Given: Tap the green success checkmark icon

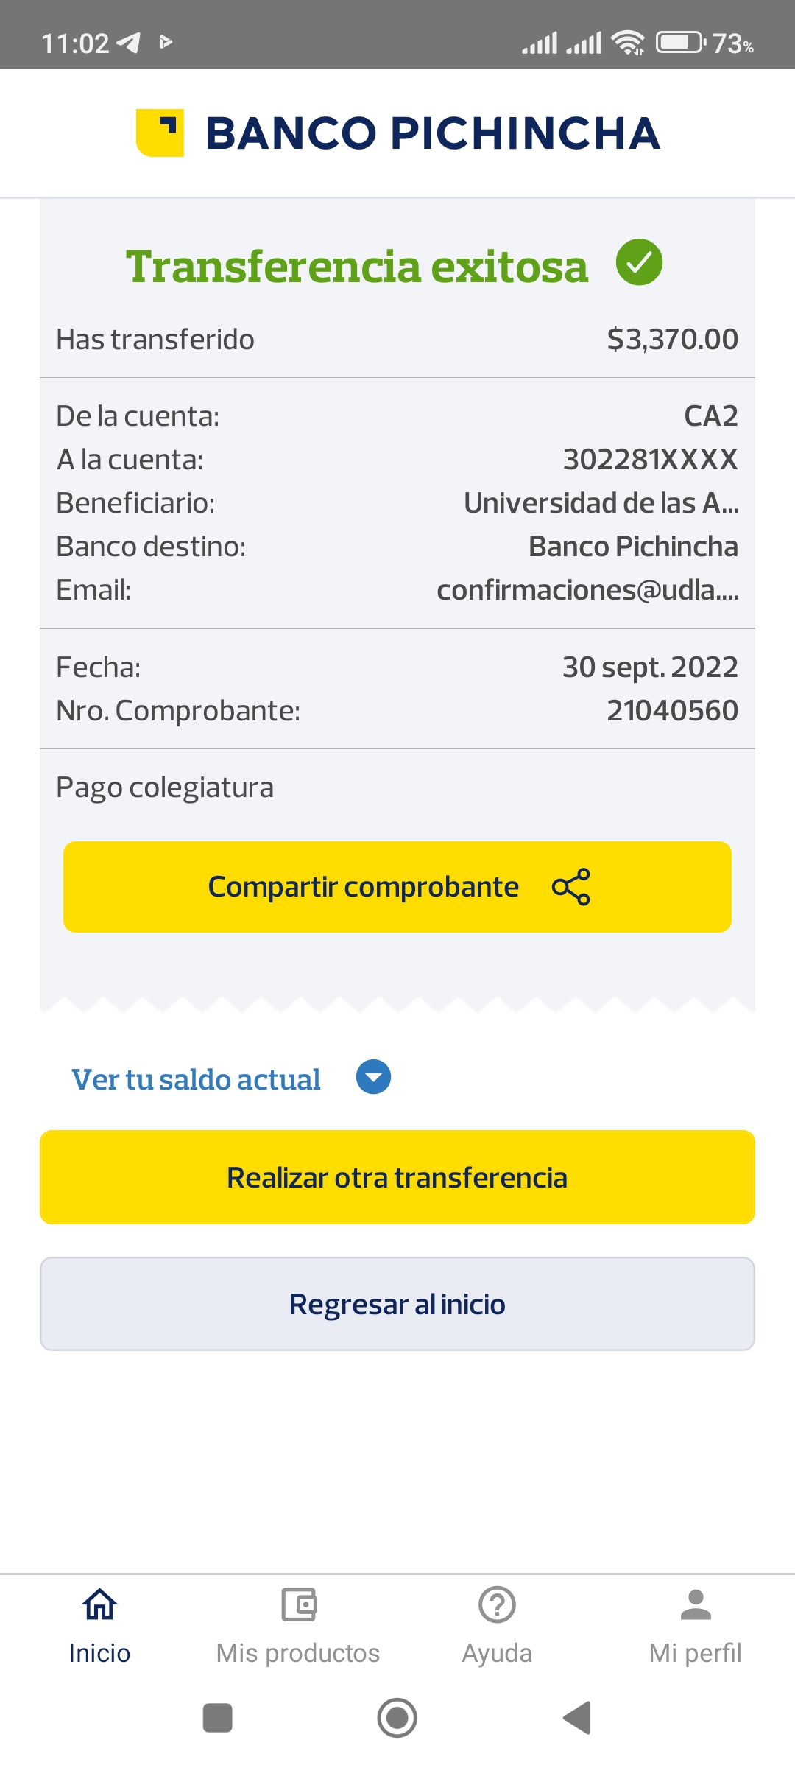Looking at the screenshot, I should tap(639, 262).
